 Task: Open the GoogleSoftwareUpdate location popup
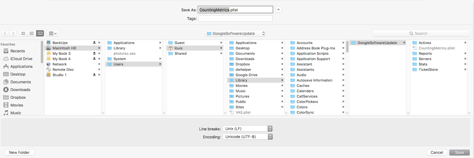pos(235,33)
